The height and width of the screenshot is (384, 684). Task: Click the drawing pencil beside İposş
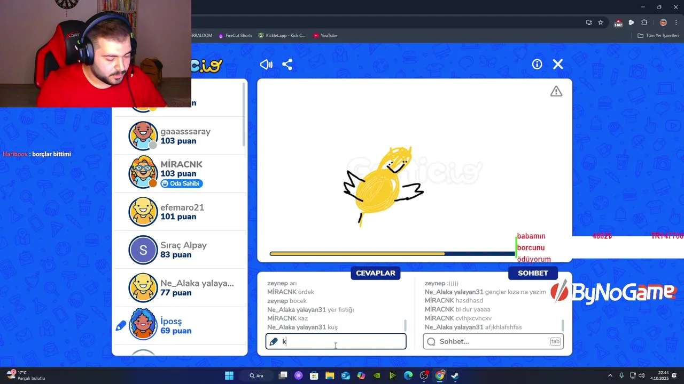coord(121,325)
